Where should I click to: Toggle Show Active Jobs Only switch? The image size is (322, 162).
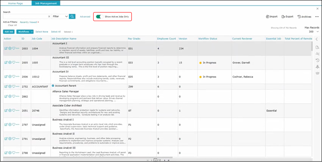click(100, 16)
